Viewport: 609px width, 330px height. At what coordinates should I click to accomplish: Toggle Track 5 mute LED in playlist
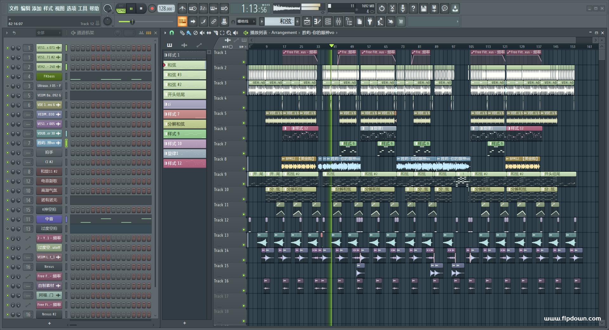tap(244, 123)
